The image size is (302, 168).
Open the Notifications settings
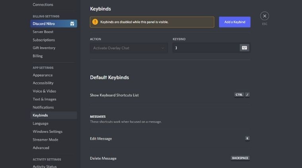pos(43,107)
